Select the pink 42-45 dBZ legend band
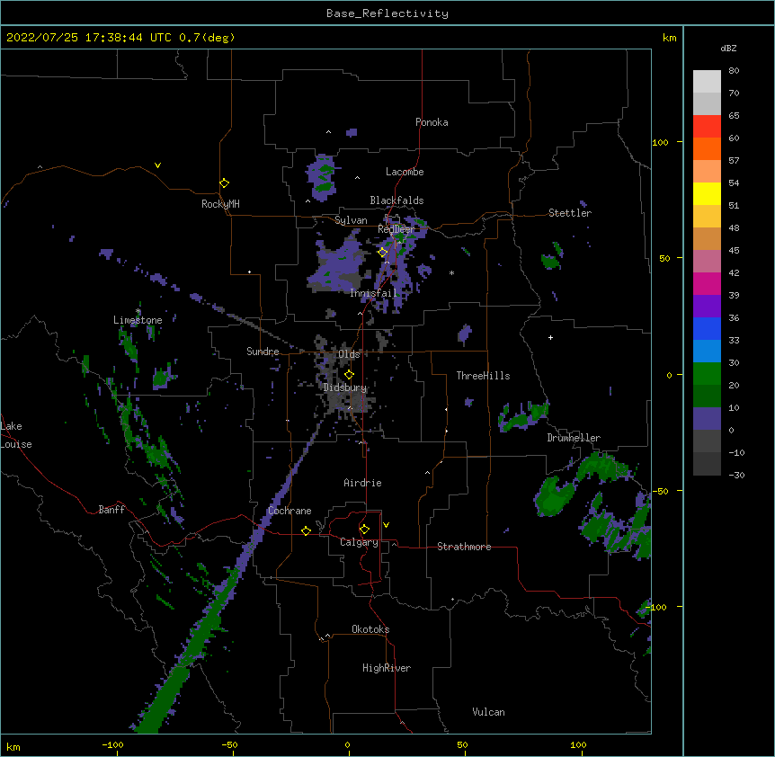Viewport: 775px width, 757px height. (x=707, y=261)
